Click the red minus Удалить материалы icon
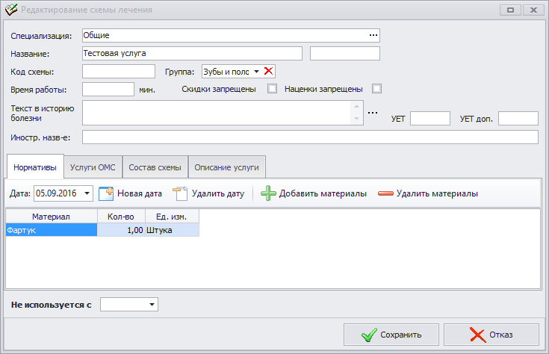Image resolution: width=549 pixels, height=354 pixels. [386, 193]
